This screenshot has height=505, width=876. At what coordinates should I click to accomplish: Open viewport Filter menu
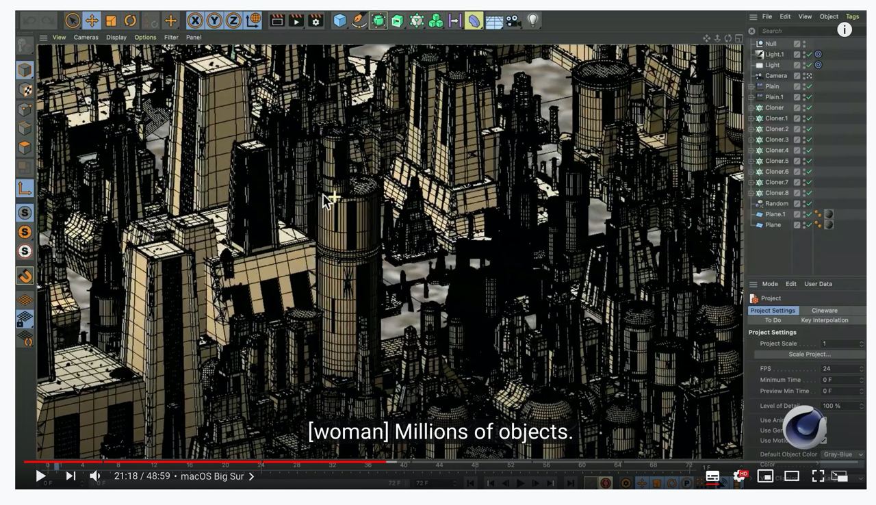pyautogui.click(x=171, y=38)
